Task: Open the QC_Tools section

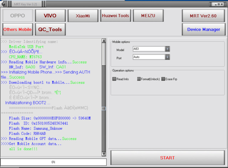Action: [50, 29]
